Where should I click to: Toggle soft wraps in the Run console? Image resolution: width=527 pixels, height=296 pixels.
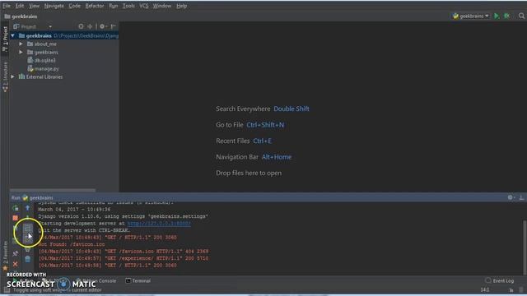(x=27, y=229)
